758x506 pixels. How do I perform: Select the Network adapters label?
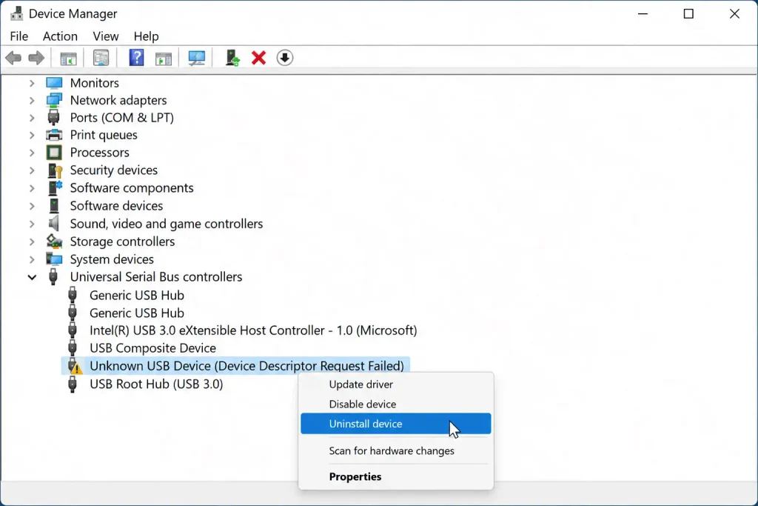tap(118, 100)
